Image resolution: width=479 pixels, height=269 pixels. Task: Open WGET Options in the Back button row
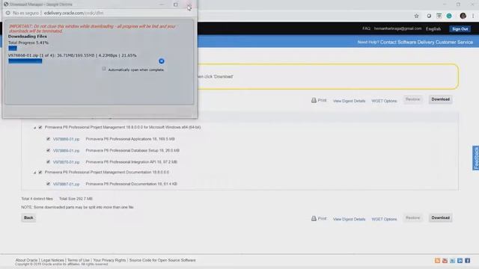384,219
